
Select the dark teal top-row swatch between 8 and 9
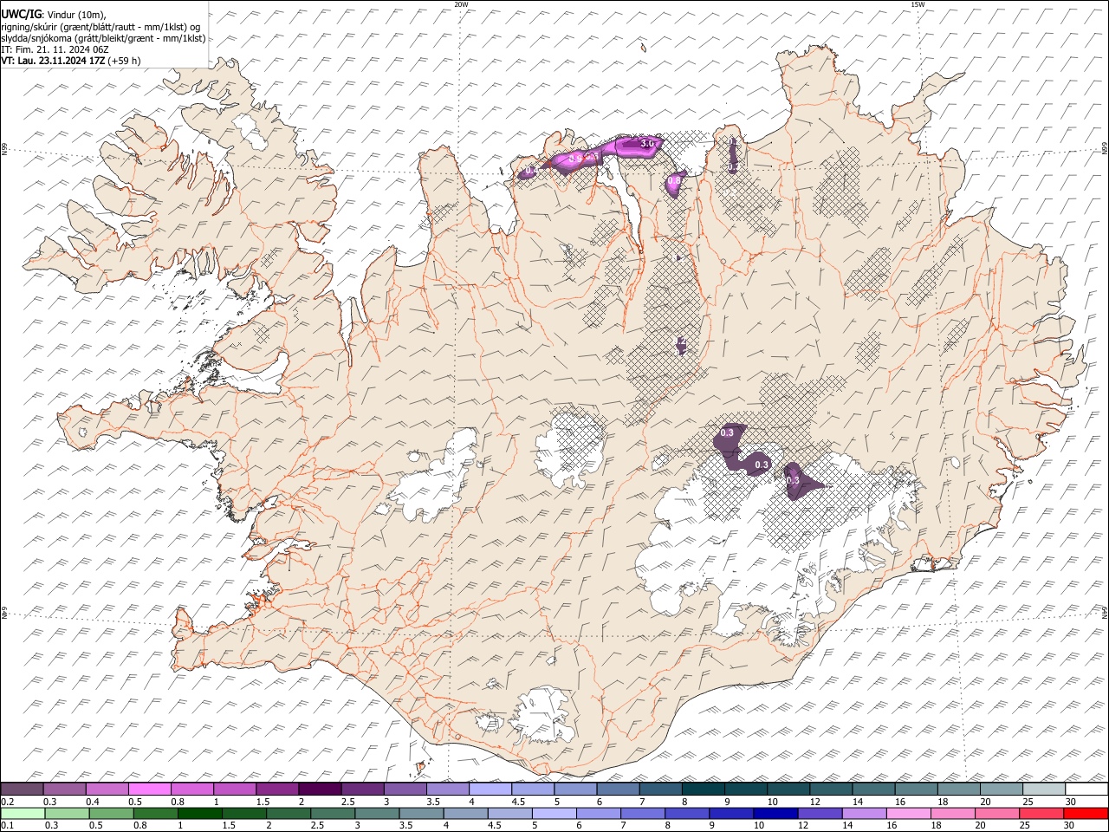(x=703, y=789)
